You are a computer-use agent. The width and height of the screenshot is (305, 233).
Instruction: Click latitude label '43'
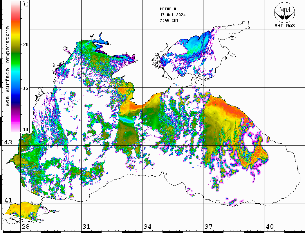(x=8, y=142)
